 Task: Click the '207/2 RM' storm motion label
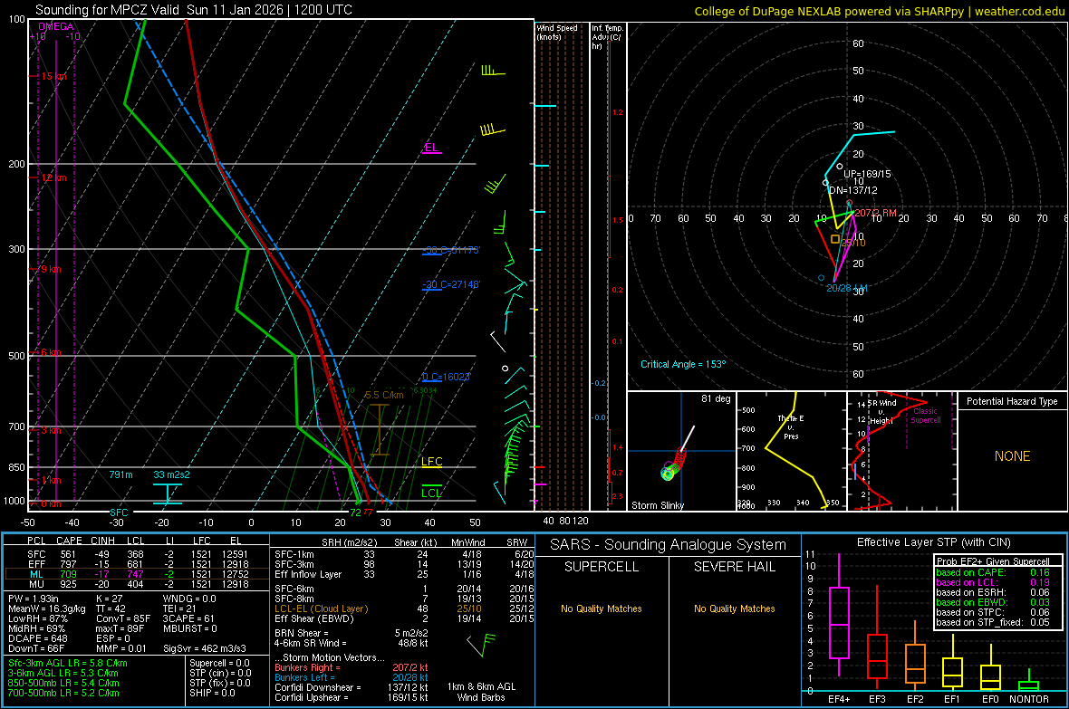click(875, 213)
